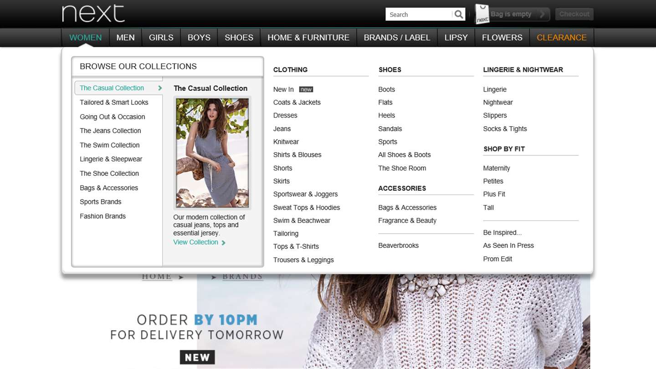The width and height of the screenshot is (656, 369).
Task: Open the HOME & FURNITURE menu tab
Action: click(x=308, y=37)
